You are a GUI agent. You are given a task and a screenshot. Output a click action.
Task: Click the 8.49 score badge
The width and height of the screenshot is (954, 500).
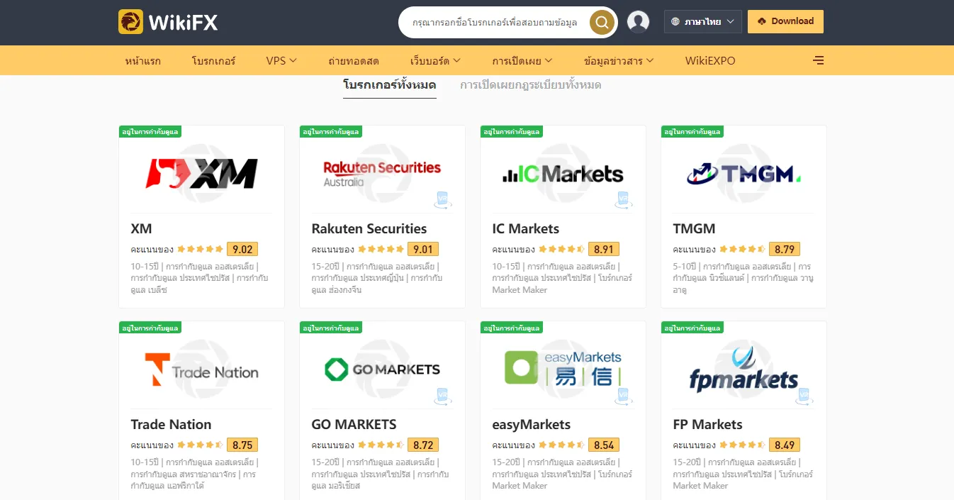785,445
